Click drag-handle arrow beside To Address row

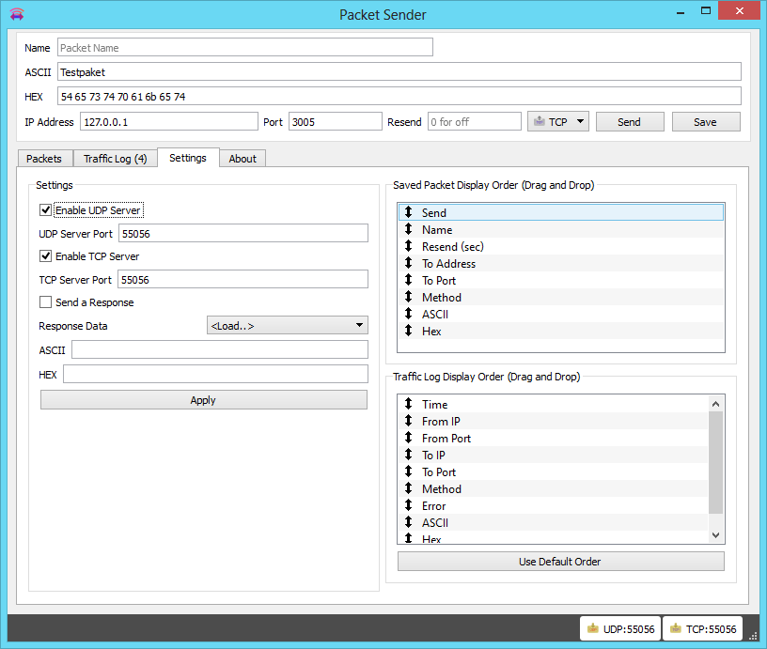(409, 263)
